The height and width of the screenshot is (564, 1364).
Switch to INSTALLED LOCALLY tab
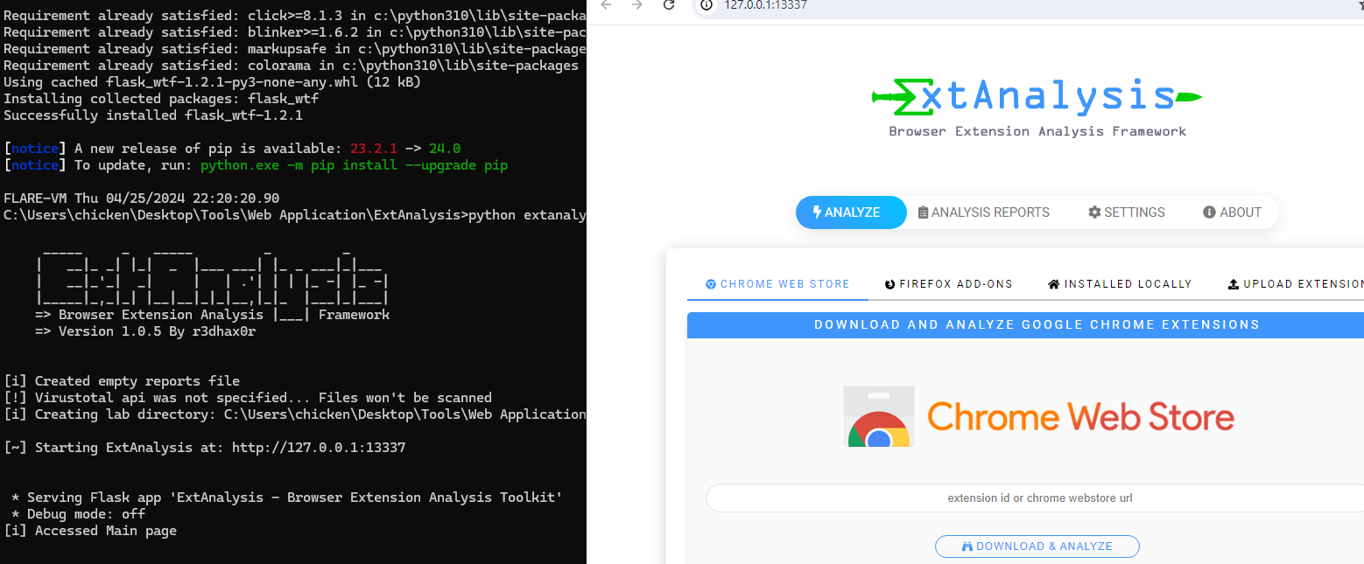(x=1120, y=284)
